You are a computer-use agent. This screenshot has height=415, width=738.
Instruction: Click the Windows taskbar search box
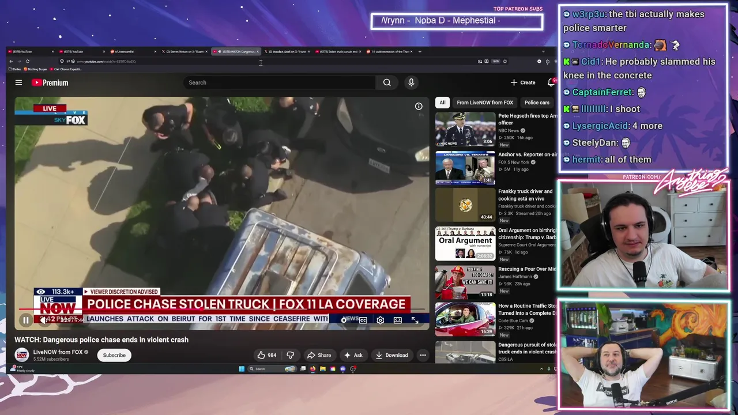coord(272,369)
